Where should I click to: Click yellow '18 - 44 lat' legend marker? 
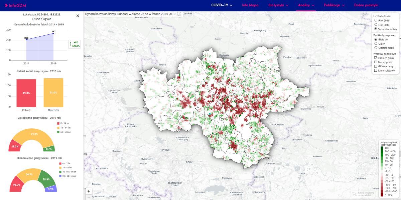click(x=58, y=167)
